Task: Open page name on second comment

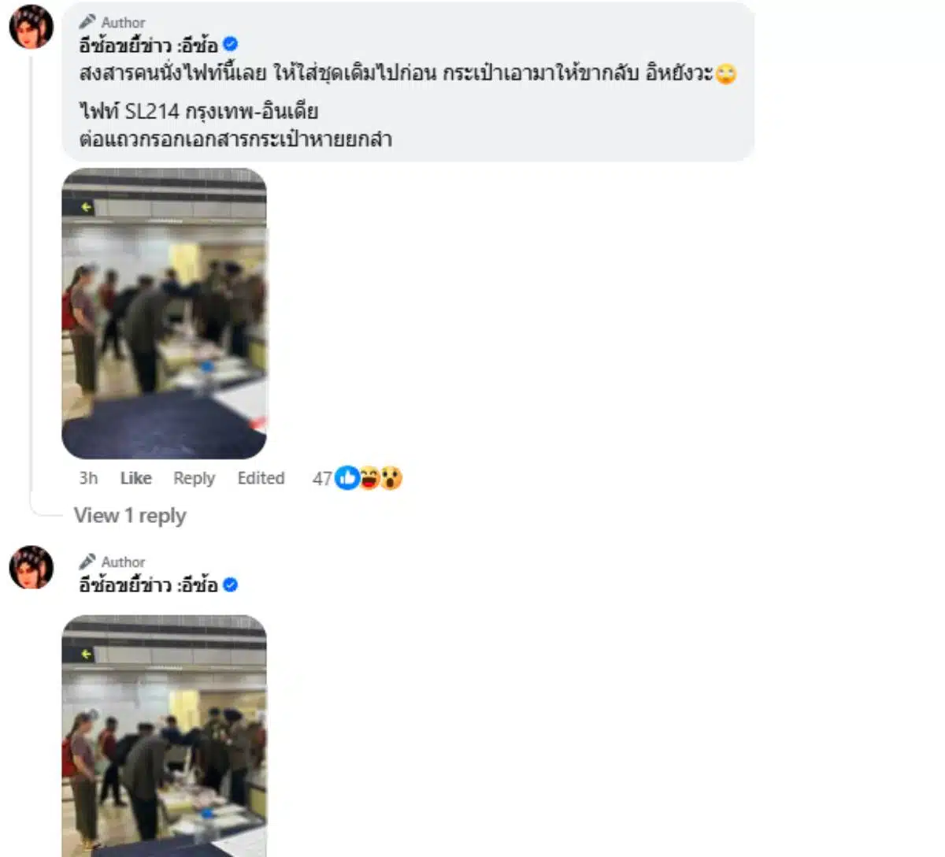Action: [x=148, y=585]
